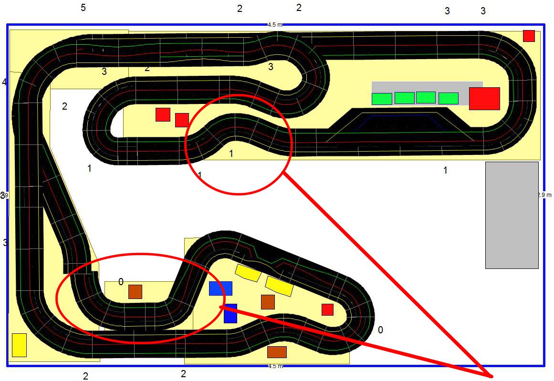Select the small red square in the top-right corner

529,36
